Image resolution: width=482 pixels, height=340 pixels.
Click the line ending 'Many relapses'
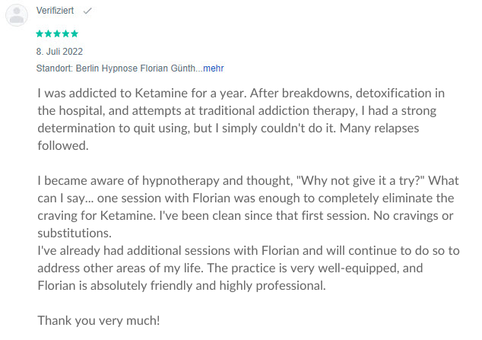coord(228,129)
